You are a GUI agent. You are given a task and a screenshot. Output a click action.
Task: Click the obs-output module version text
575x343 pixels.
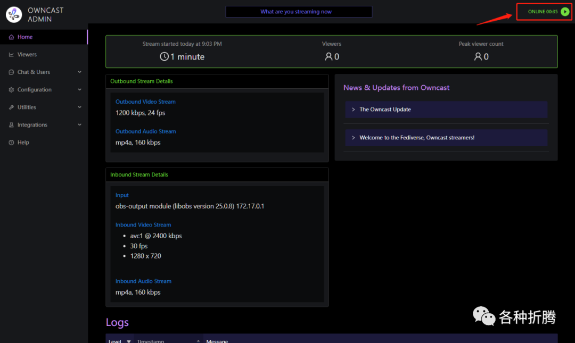[190, 206]
